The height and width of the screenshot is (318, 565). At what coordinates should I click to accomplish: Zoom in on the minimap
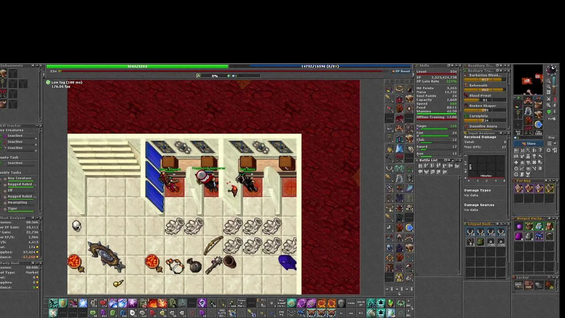[x=549, y=87]
